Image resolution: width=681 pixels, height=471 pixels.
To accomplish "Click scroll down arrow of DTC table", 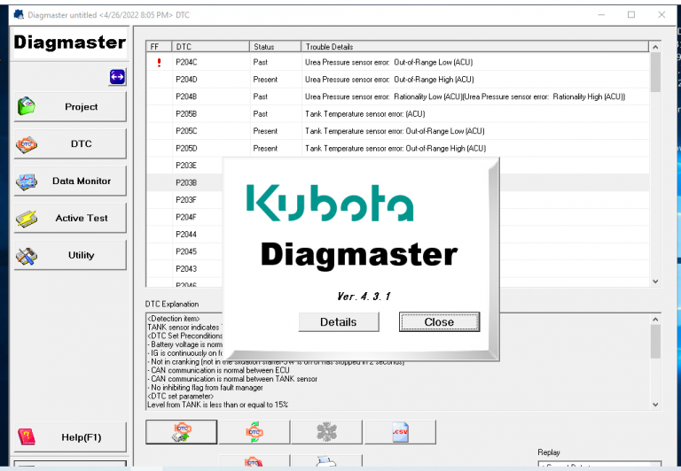I will pos(655,282).
